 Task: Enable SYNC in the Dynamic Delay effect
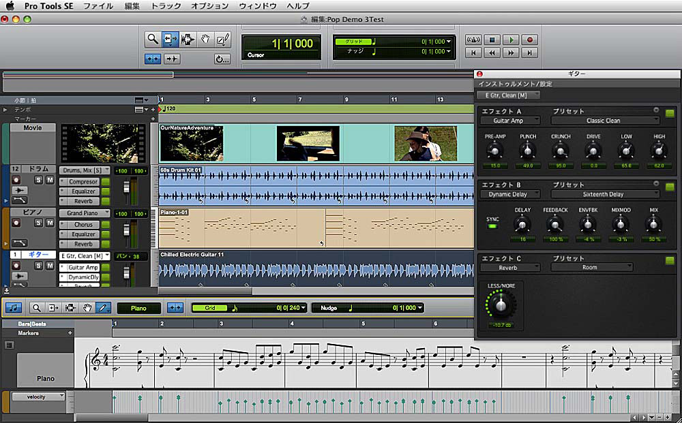[x=492, y=225]
